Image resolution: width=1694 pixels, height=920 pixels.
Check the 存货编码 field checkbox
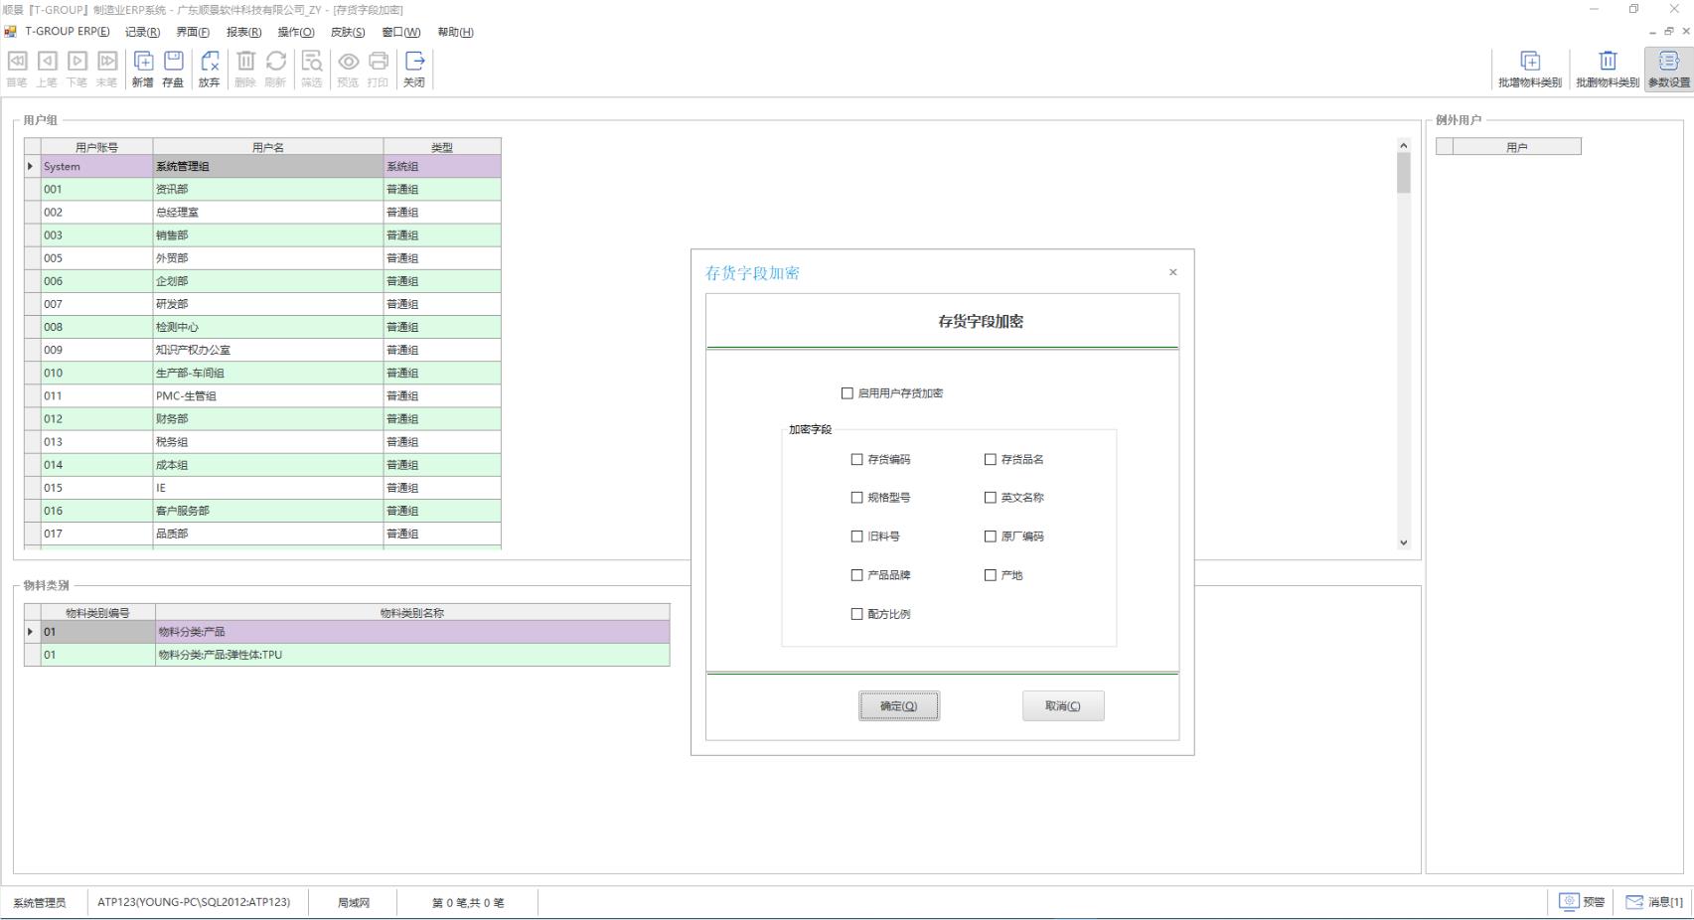tap(857, 460)
